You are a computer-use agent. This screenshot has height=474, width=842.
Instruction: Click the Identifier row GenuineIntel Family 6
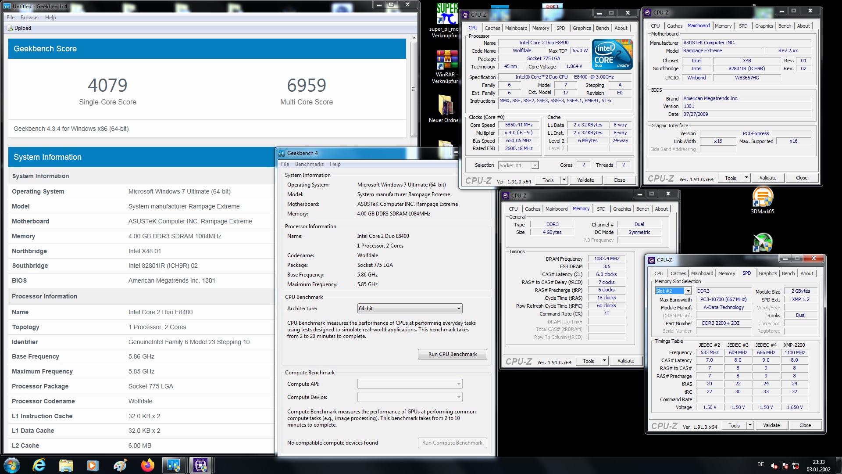click(x=141, y=342)
